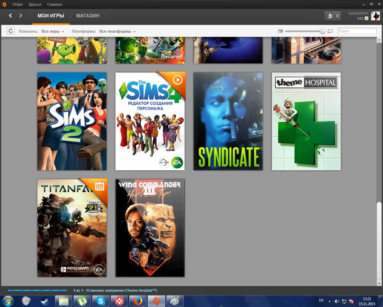Open the Origin menu
383x307 pixels.
coord(17,3)
